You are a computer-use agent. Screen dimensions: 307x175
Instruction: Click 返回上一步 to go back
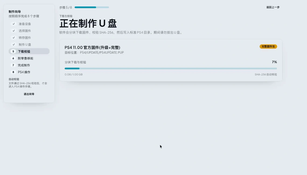point(273,7)
